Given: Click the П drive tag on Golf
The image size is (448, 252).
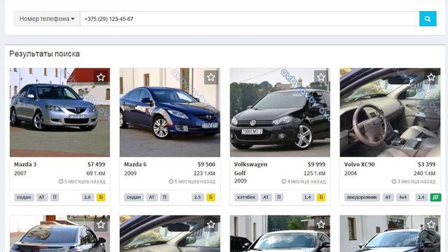Looking at the screenshot, I should (x=279, y=197).
